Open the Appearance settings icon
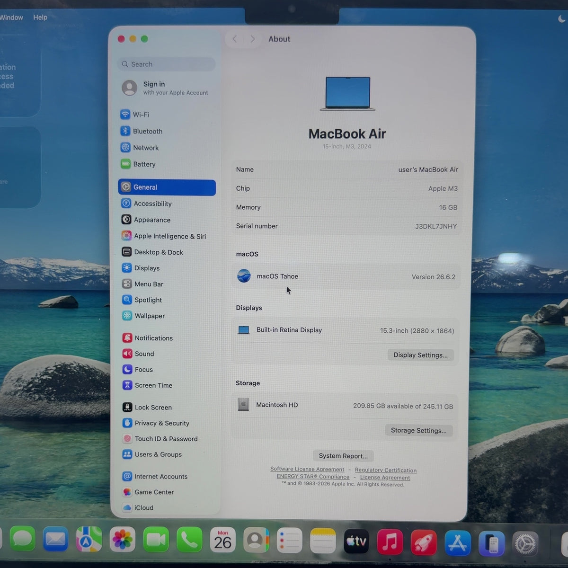568x568 pixels. click(126, 220)
